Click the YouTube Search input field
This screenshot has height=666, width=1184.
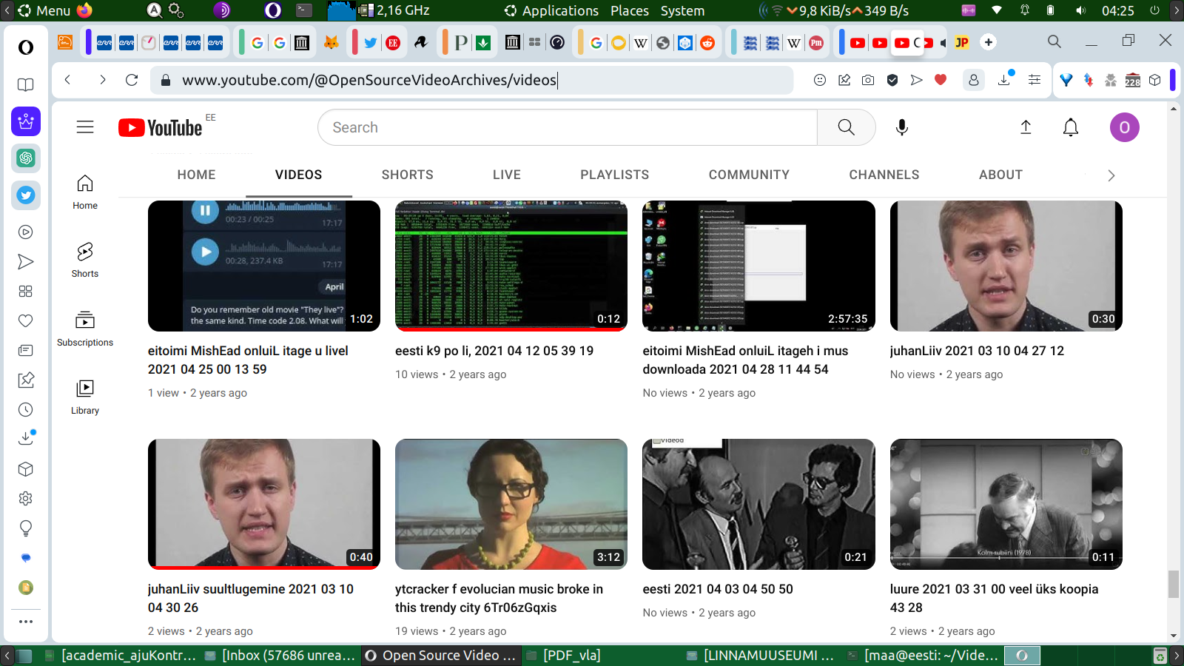[x=567, y=127]
